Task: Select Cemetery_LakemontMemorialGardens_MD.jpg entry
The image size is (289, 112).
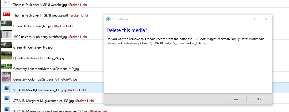Action: pyautogui.click(x=46, y=69)
